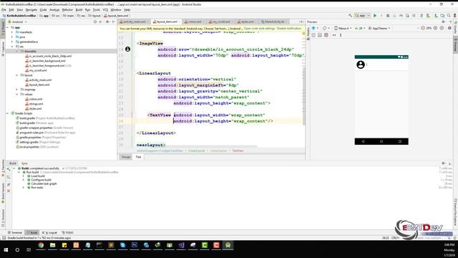The image size is (458, 258).
Task: Switch to the Design tab of the editor
Action: pyautogui.click(x=126, y=157)
